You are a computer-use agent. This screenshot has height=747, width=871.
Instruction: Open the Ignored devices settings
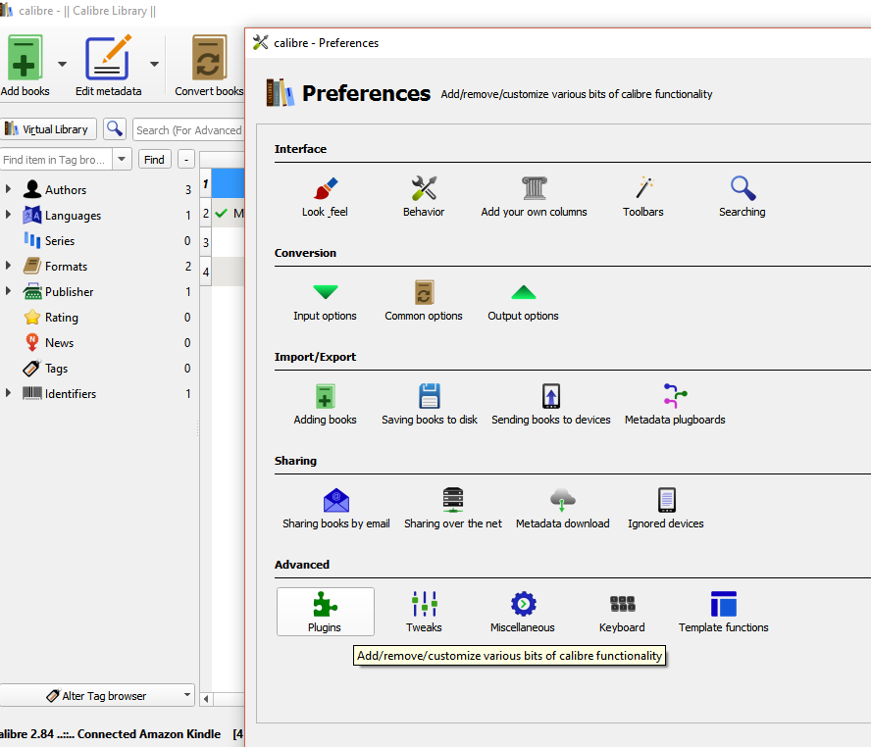666,507
